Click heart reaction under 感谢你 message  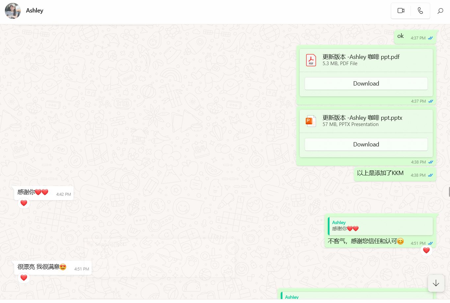(x=24, y=203)
